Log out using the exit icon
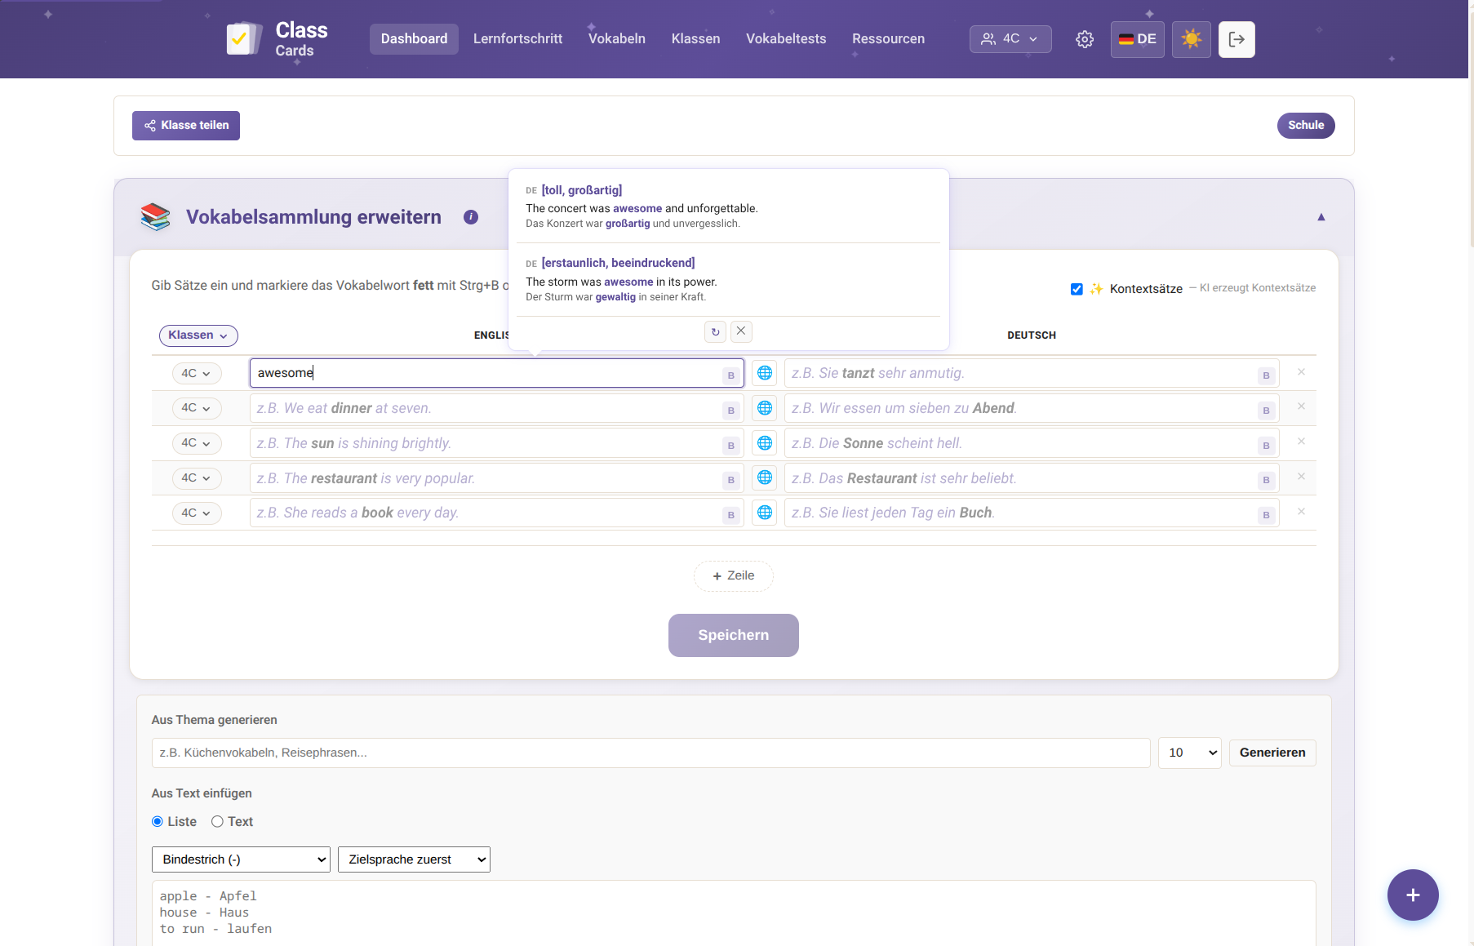1474x946 pixels. [1236, 38]
